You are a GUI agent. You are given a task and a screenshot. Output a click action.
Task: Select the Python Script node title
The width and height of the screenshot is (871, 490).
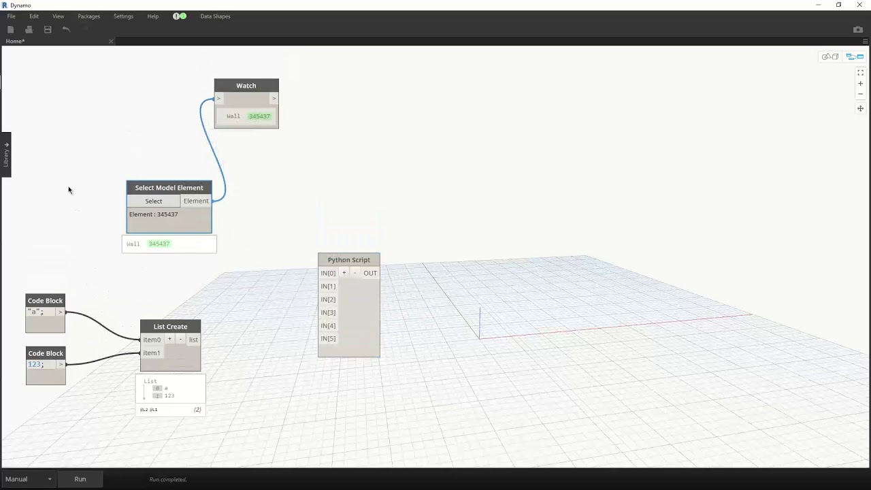coord(349,260)
